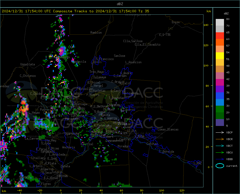Click the cyan 'current' ellipse legend icon
The height and width of the screenshot is (194, 240).
click(x=220, y=166)
